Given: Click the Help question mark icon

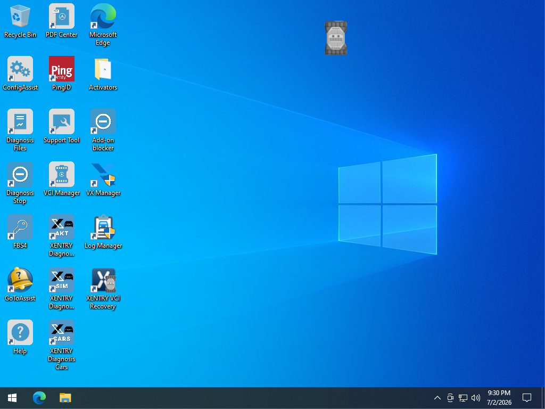Looking at the screenshot, I should click(20, 332).
